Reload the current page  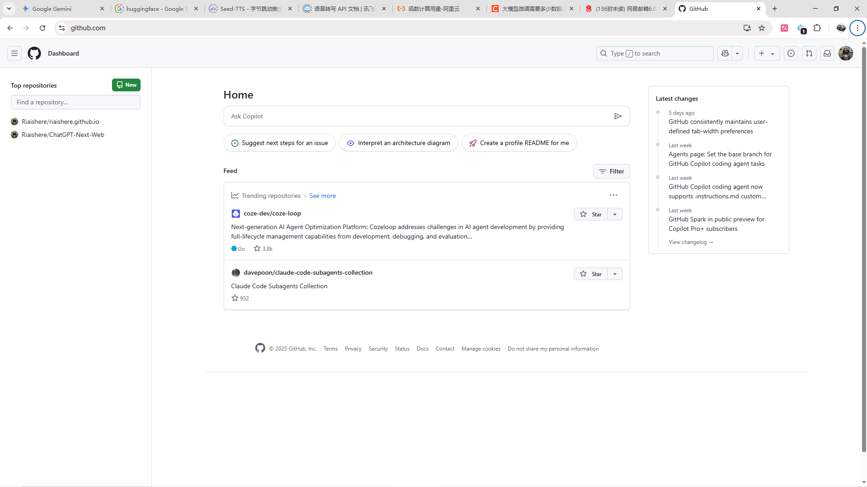(x=42, y=28)
